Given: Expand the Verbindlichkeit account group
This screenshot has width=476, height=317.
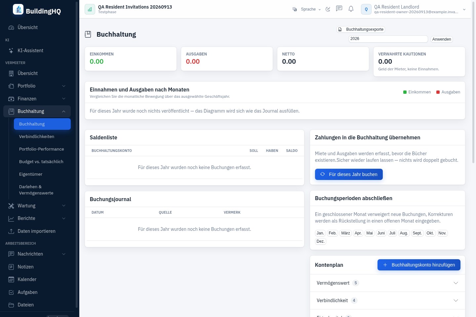Looking at the screenshot, I should tap(387, 300).
